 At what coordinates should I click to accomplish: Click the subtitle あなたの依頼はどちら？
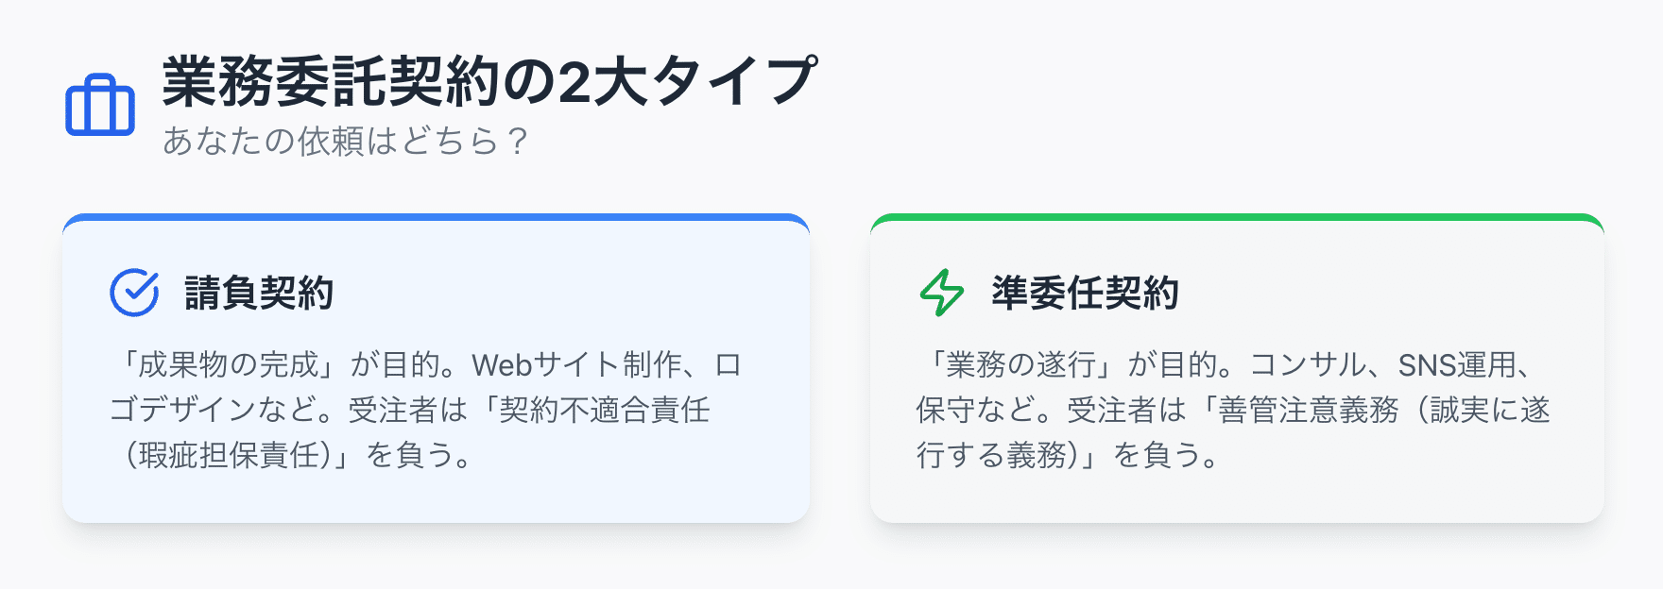pos(345,142)
